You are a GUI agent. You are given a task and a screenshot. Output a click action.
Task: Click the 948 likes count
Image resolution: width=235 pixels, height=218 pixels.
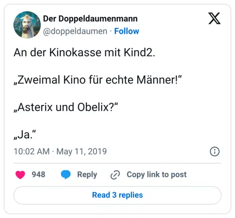click(x=38, y=174)
